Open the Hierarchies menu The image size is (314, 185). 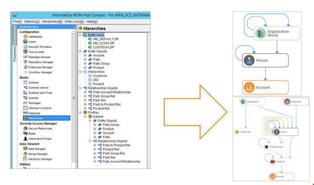[52, 21]
